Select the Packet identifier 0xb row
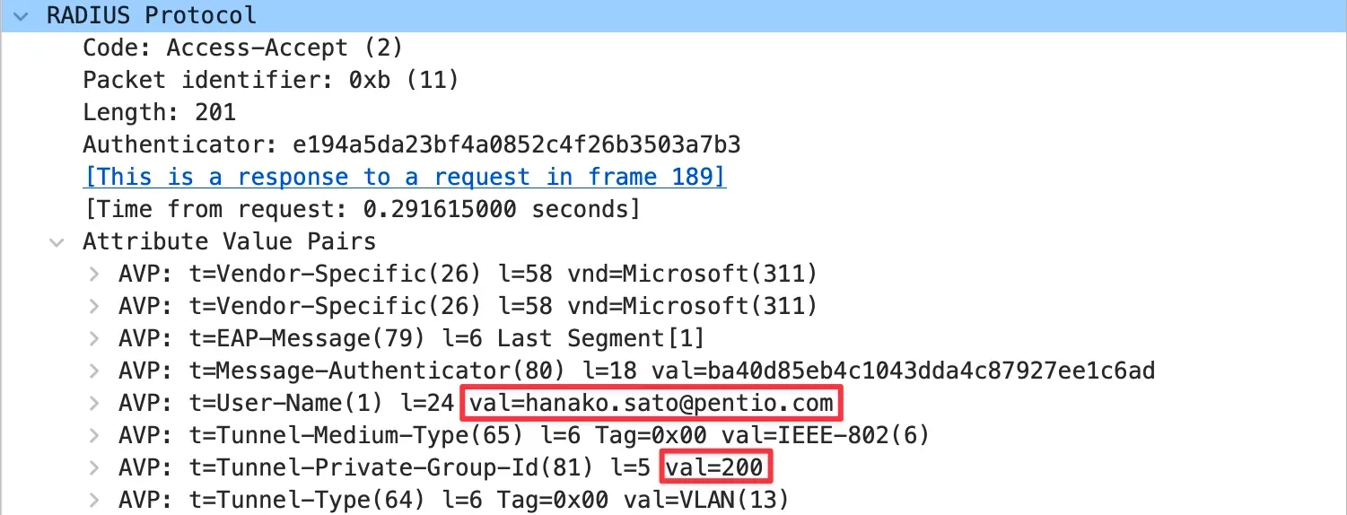1347x515 pixels. (x=270, y=80)
